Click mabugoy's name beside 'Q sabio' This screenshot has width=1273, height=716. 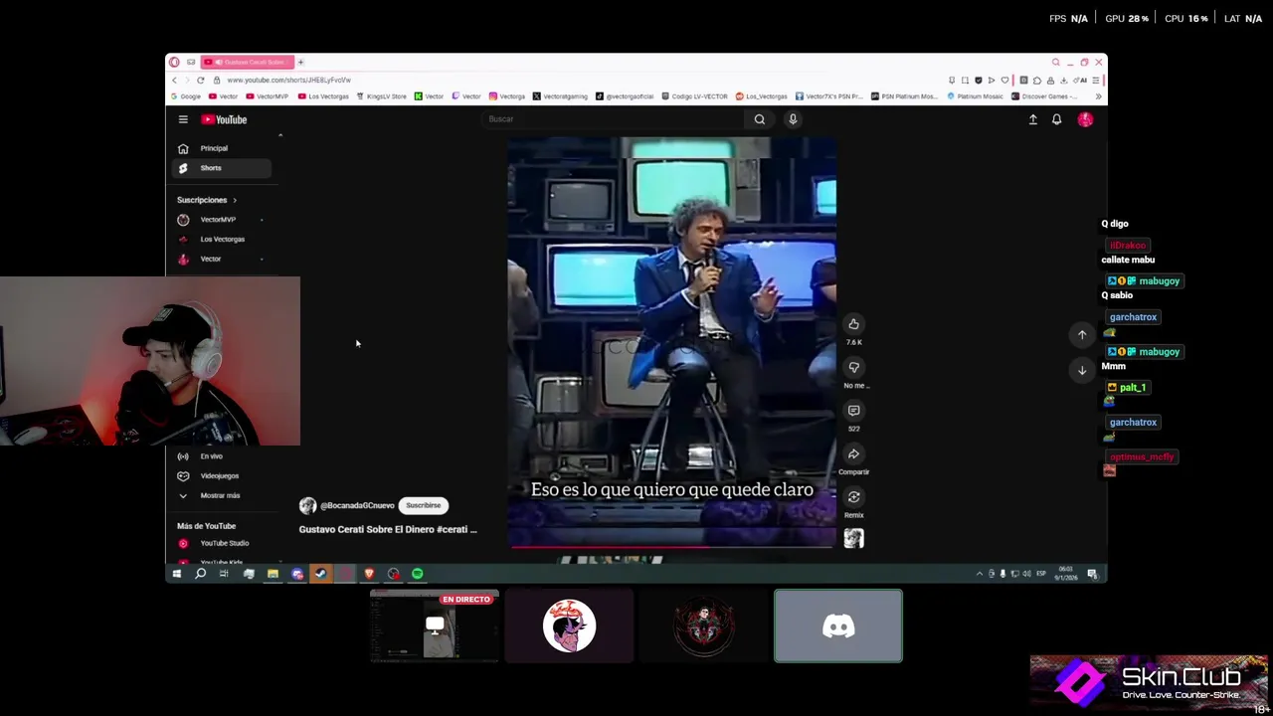[1159, 281]
